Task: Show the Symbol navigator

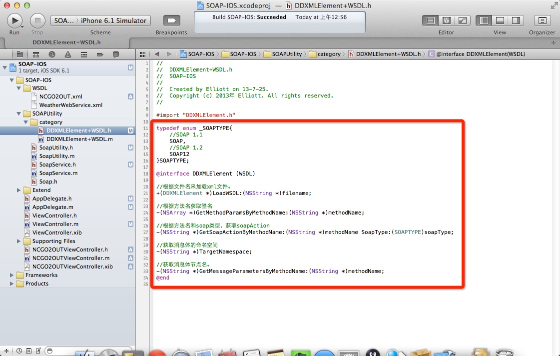Action: 35,54
